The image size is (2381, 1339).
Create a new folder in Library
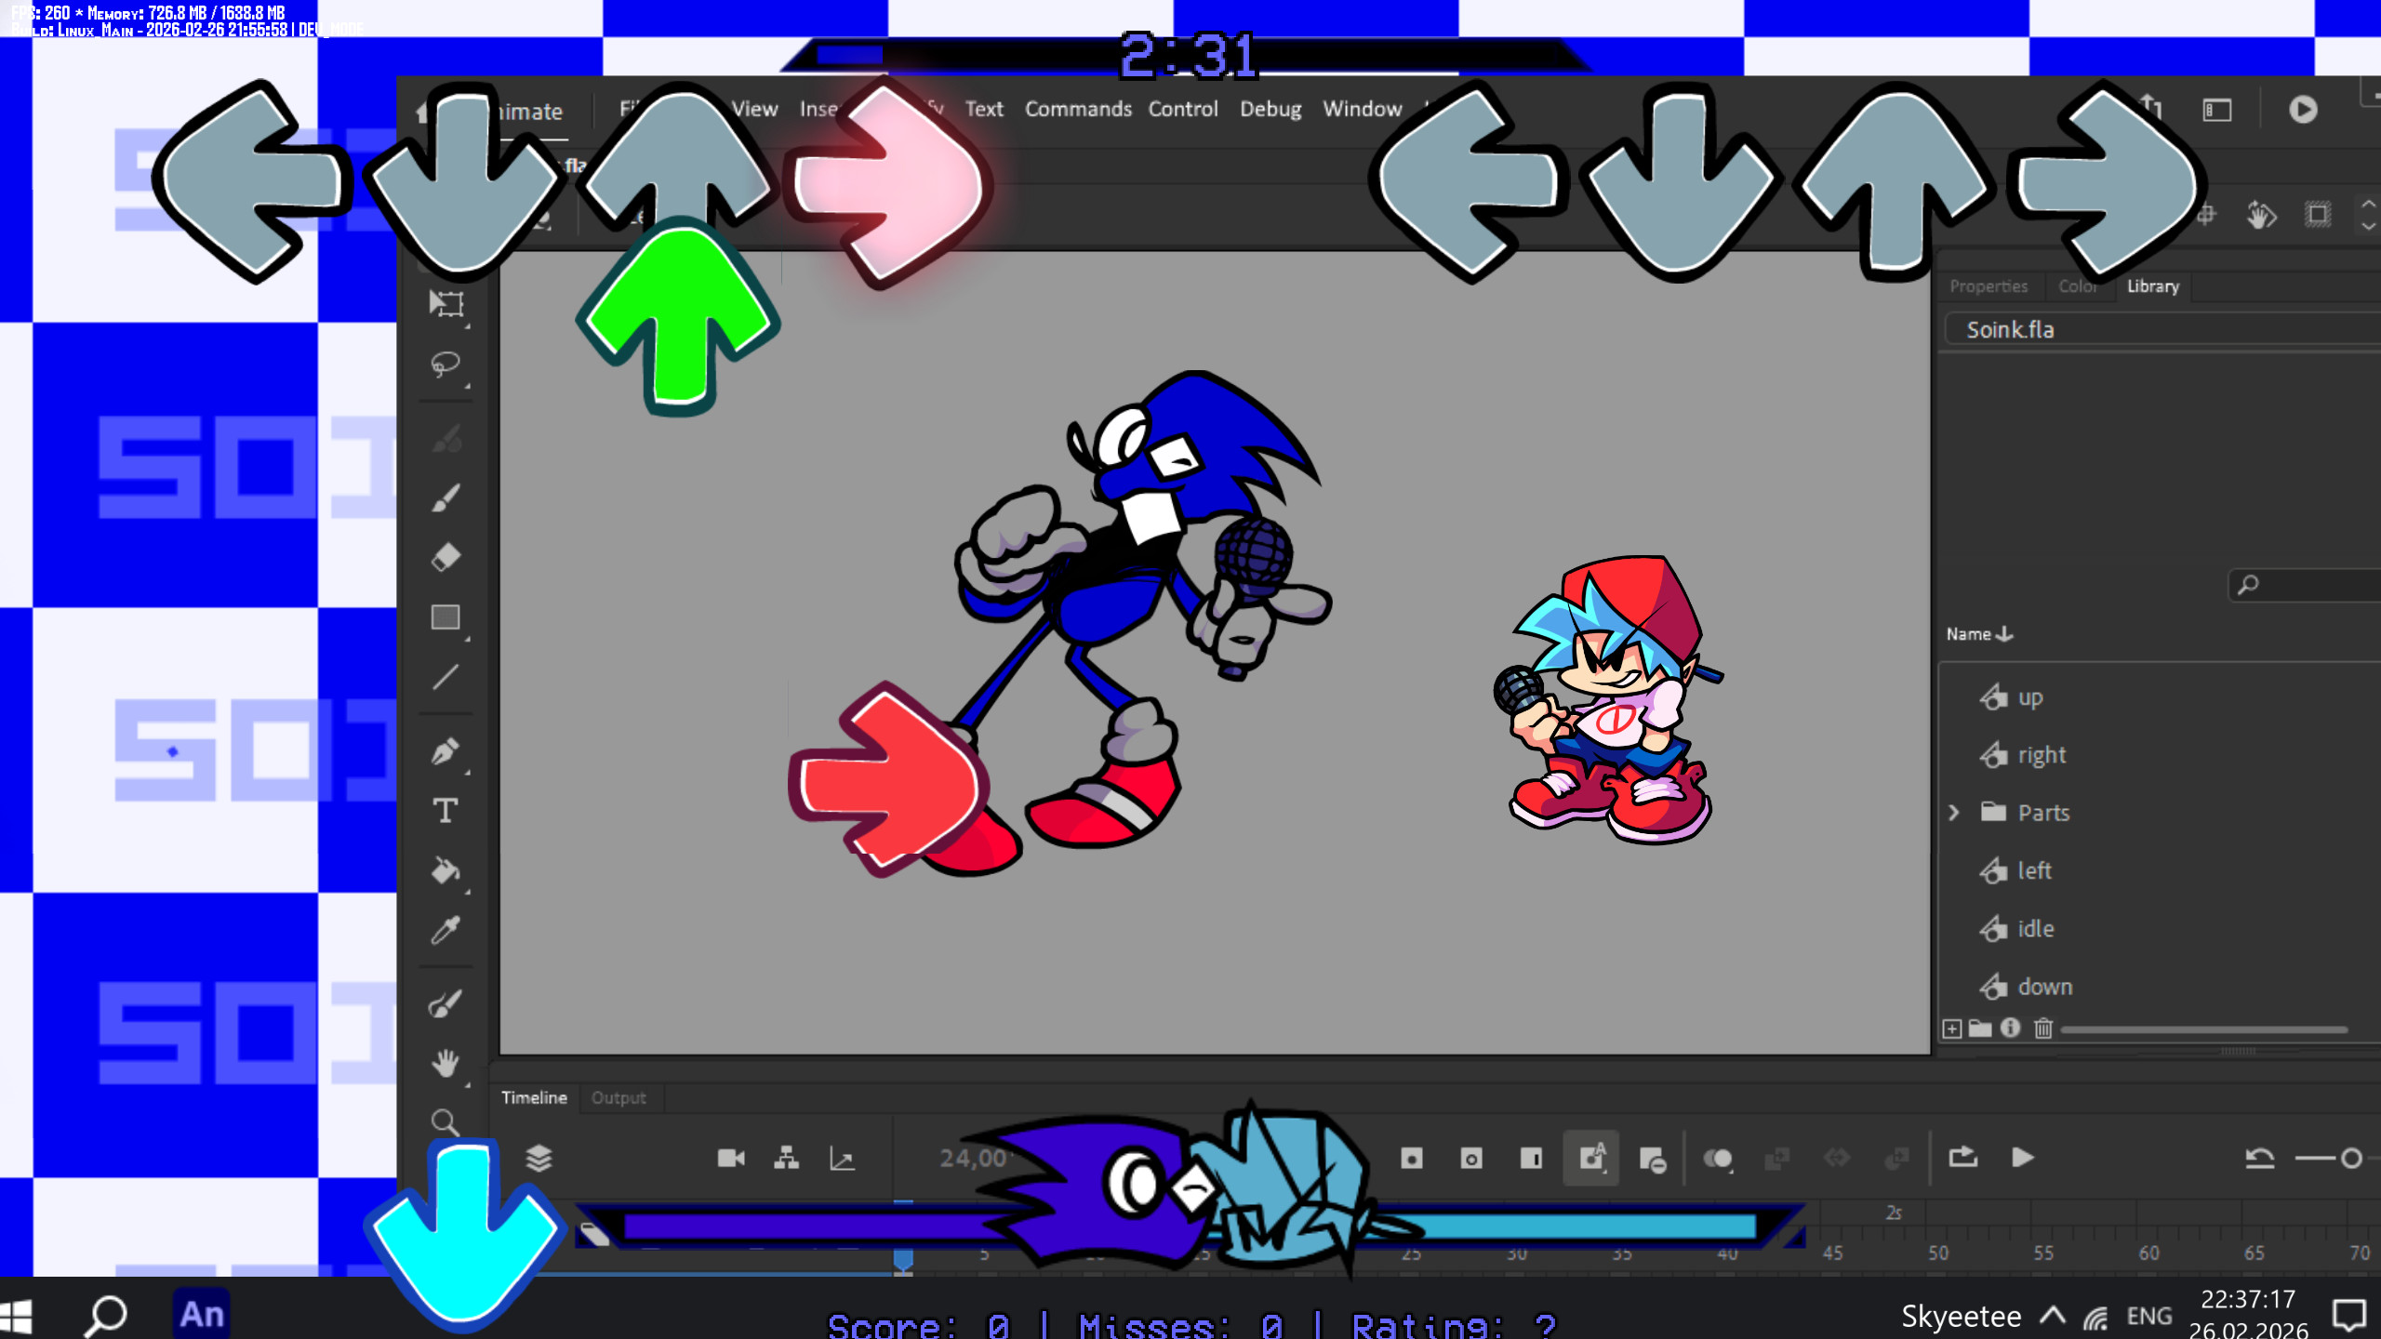point(1980,1028)
